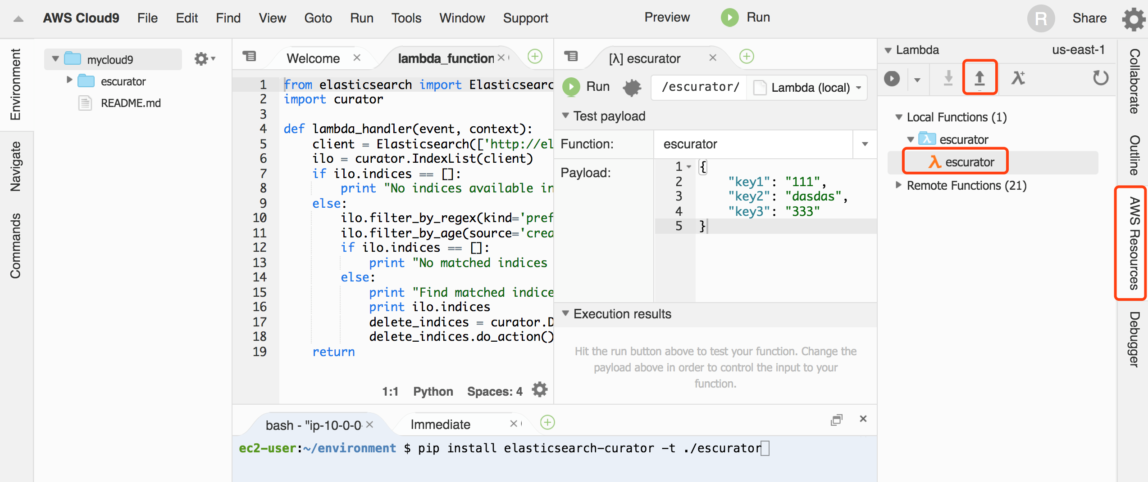Add a new terminal tab
This screenshot has width=1148, height=482.
point(547,423)
